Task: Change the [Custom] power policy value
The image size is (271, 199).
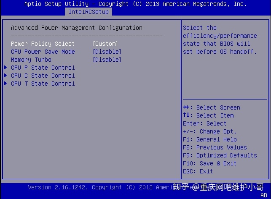Action: (105, 44)
